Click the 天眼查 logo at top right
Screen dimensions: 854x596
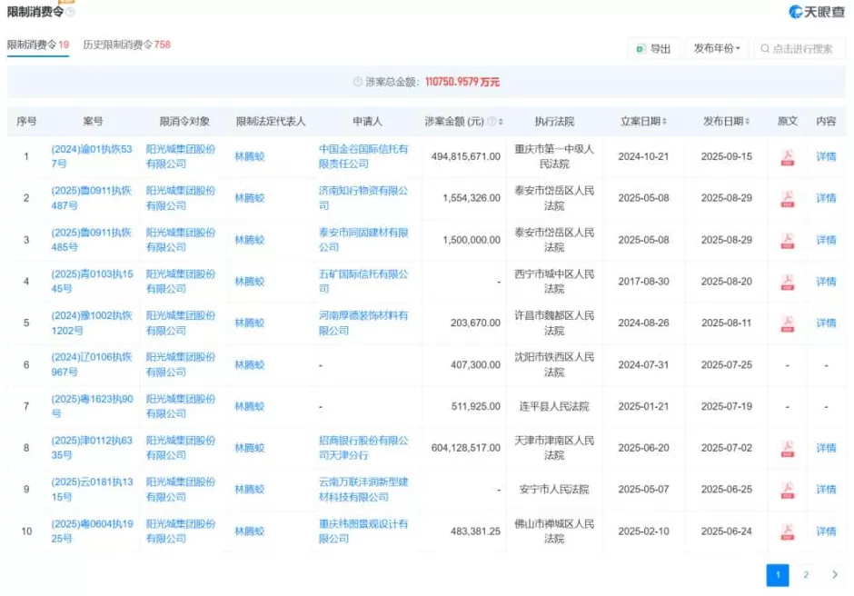point(815,11)
